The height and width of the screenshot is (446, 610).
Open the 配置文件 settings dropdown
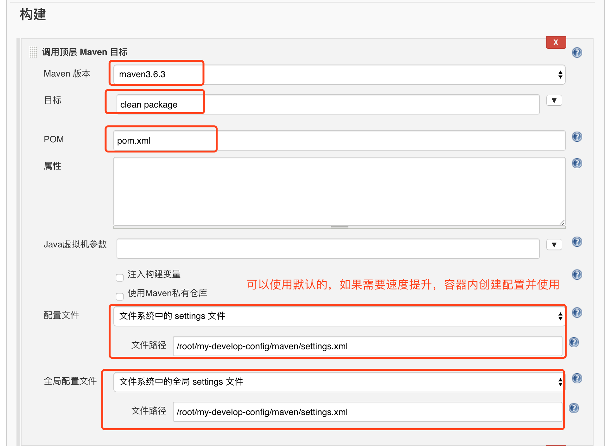[339, 316]
